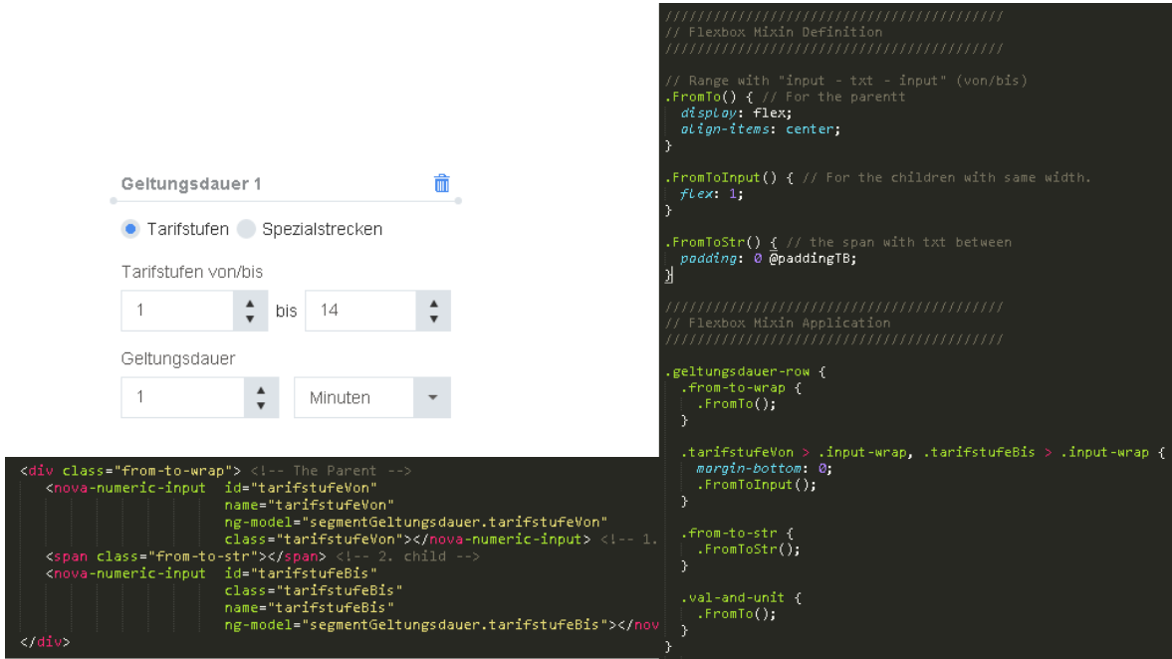Select the Tarifstufen radio button
The height and width of the screenshot is (659, 1172).
[x=130, y=229]
